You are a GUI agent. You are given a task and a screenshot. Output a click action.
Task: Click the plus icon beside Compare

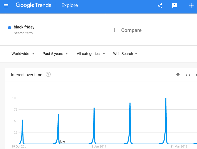(114, 30)
